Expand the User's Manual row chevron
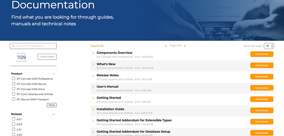 [x=93, y=87]
